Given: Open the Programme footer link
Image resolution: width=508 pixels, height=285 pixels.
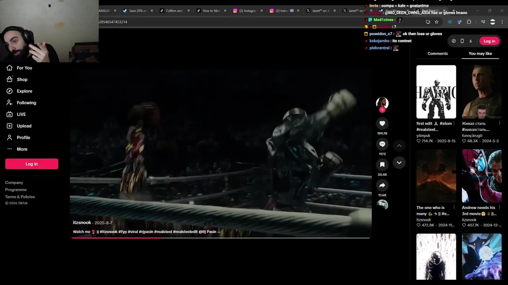Looking at the screenshot, I should click(16, 190).
